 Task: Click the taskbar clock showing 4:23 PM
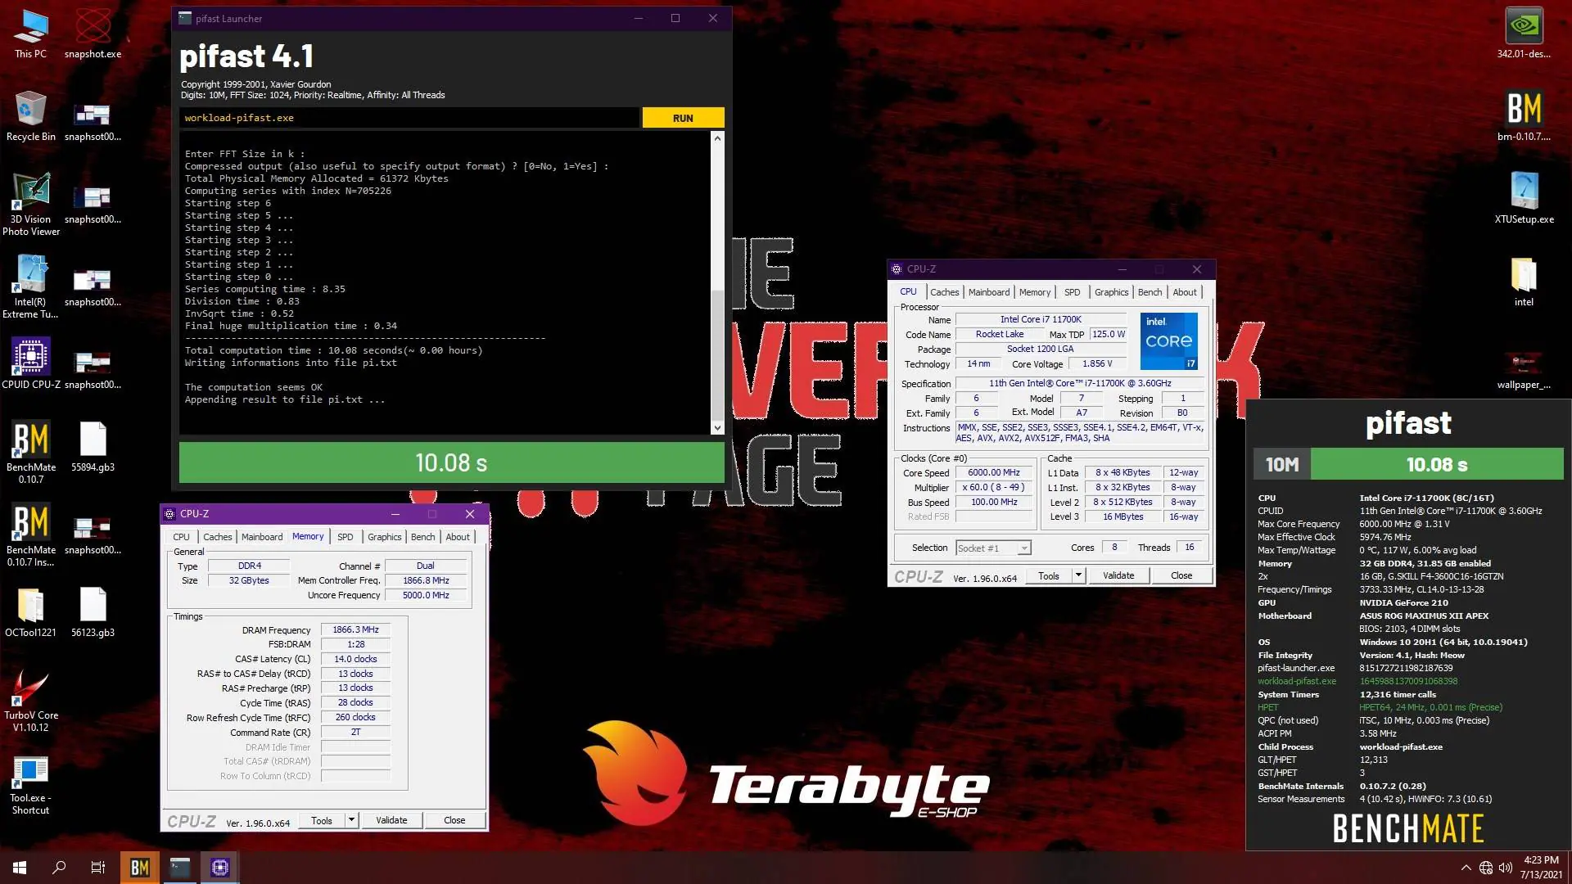(x=1540, y=868)
